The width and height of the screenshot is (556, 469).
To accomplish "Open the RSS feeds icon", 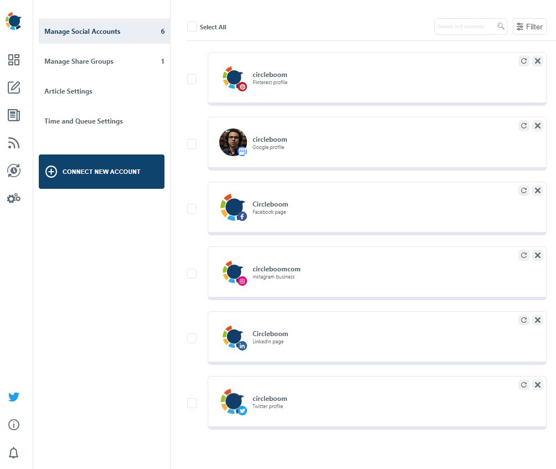I will click(x=13, y=143).
